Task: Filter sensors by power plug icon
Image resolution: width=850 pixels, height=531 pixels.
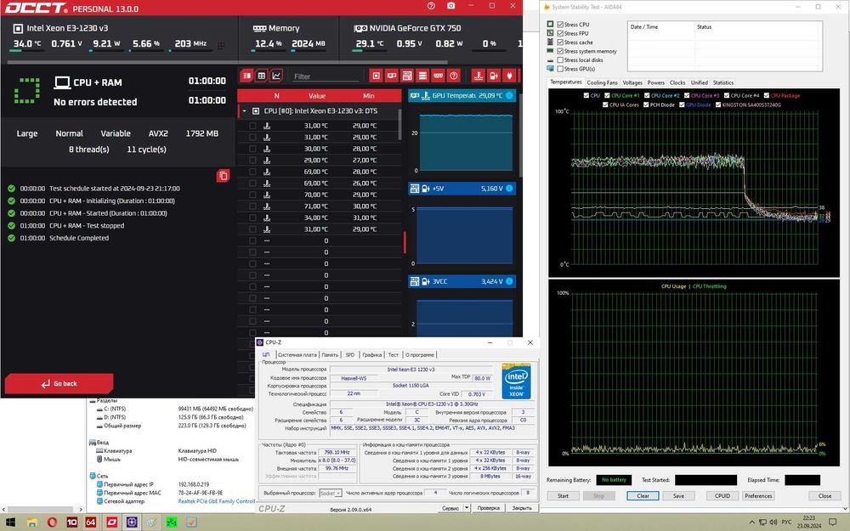Action: coord(509,76)
